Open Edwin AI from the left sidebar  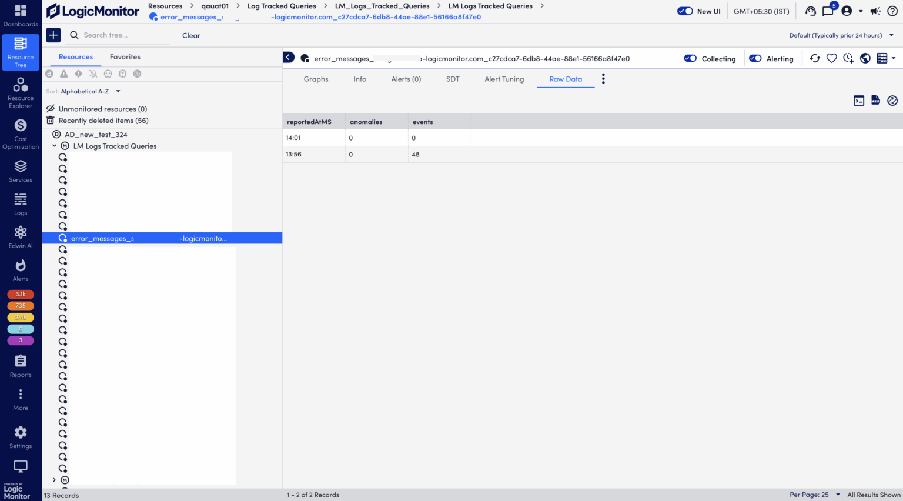pyautogui.click(x=21, y=235)
